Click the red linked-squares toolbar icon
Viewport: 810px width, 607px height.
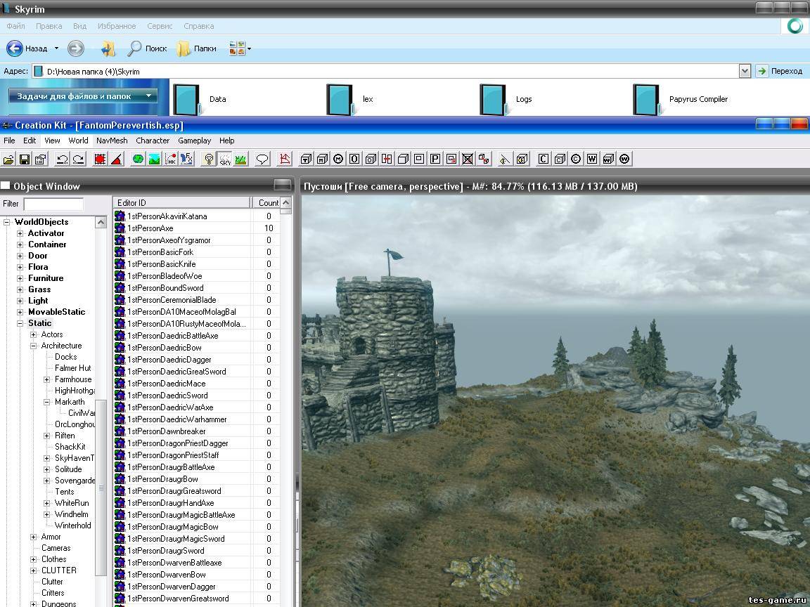pyautogui.click(x=484, y=159)
